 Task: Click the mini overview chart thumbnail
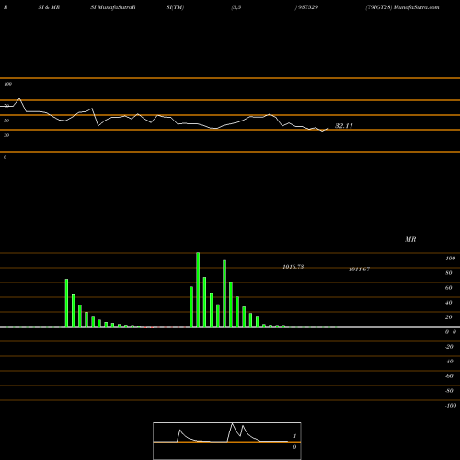pos(227,441)
